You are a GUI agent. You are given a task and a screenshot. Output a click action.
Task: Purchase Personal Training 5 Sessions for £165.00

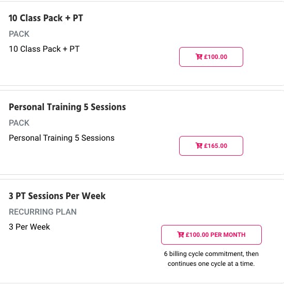tap(211, 146)
